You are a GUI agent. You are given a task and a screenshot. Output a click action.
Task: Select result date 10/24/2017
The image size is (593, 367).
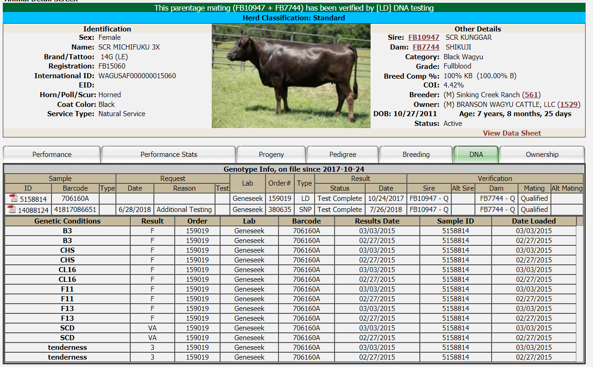(386, 199)
